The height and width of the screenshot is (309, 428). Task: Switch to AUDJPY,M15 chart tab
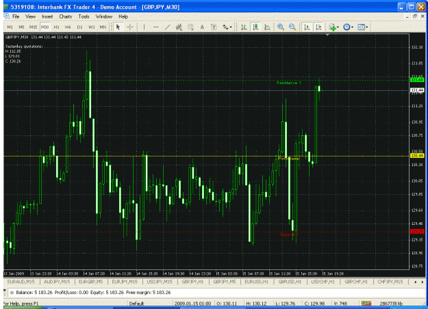[57, 282]
